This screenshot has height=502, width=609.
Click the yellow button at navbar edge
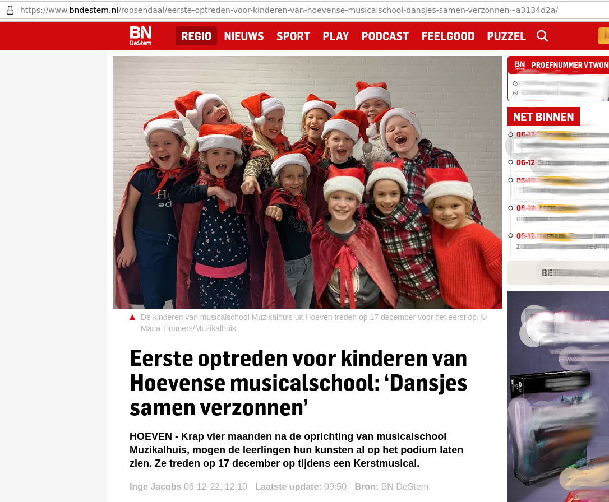click(603, 36)
